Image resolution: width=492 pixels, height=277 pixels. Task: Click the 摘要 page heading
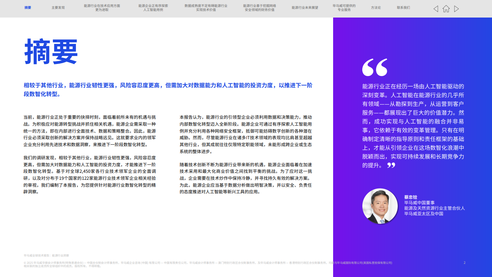point(51,51)
